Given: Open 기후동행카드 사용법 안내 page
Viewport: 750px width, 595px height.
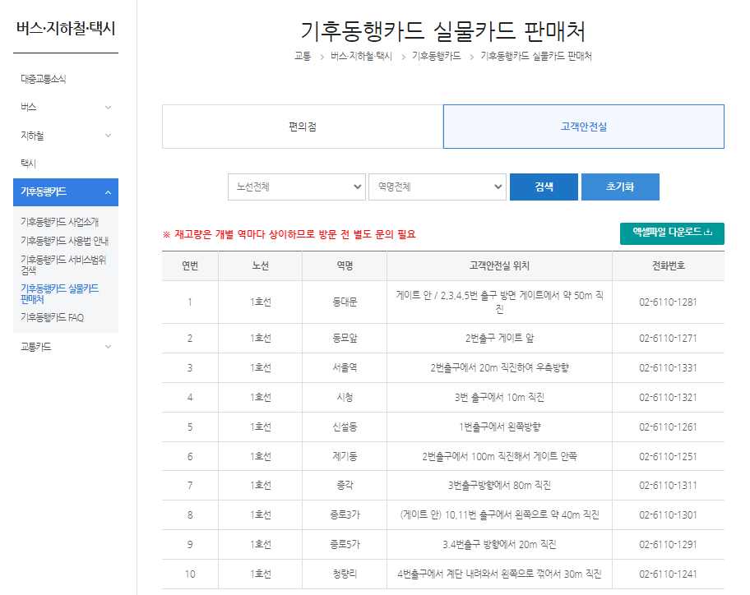Looking at the screenshot, I should [x=65, y=241].
